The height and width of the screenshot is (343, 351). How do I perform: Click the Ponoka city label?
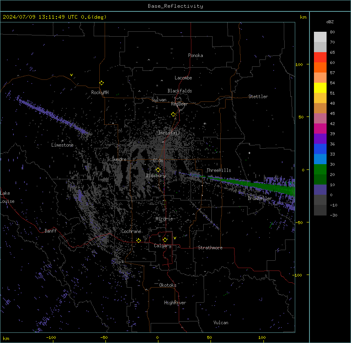pyautogui.click(x=195, y=55)
